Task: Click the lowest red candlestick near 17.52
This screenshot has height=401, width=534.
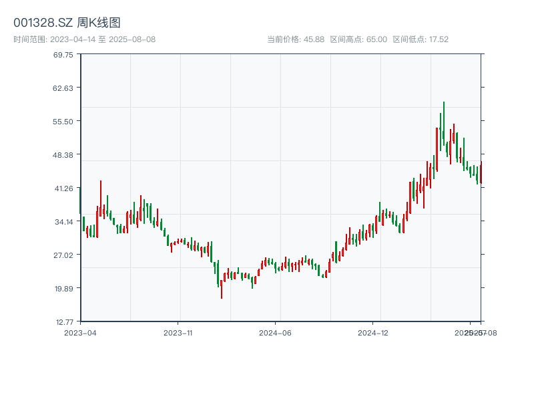Action: click(x=222, y=289)
